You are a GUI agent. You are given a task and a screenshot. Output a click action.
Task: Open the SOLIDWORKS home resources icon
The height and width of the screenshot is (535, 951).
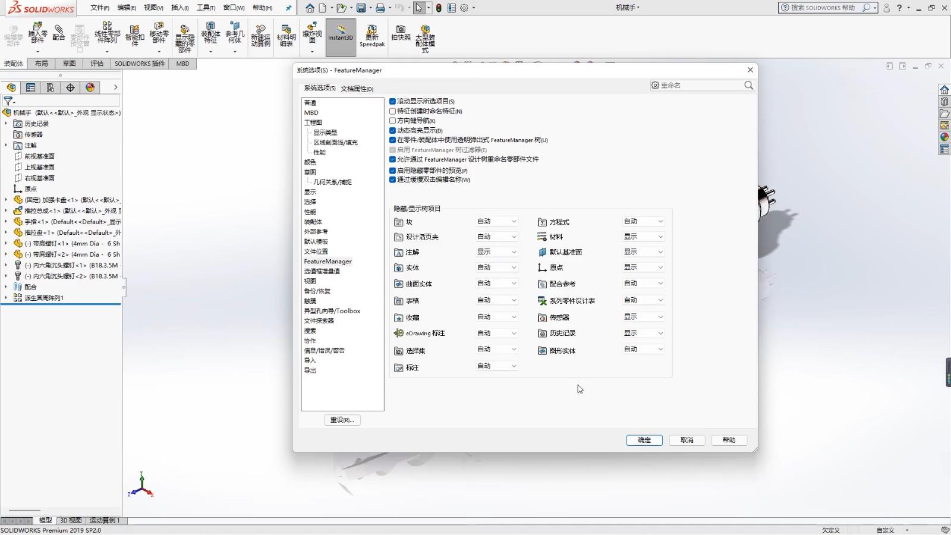[944, 90]
